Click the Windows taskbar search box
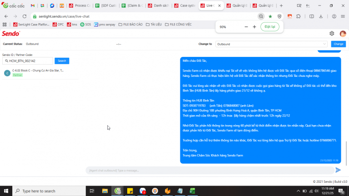The image size is (349, 196). (49, 191)
